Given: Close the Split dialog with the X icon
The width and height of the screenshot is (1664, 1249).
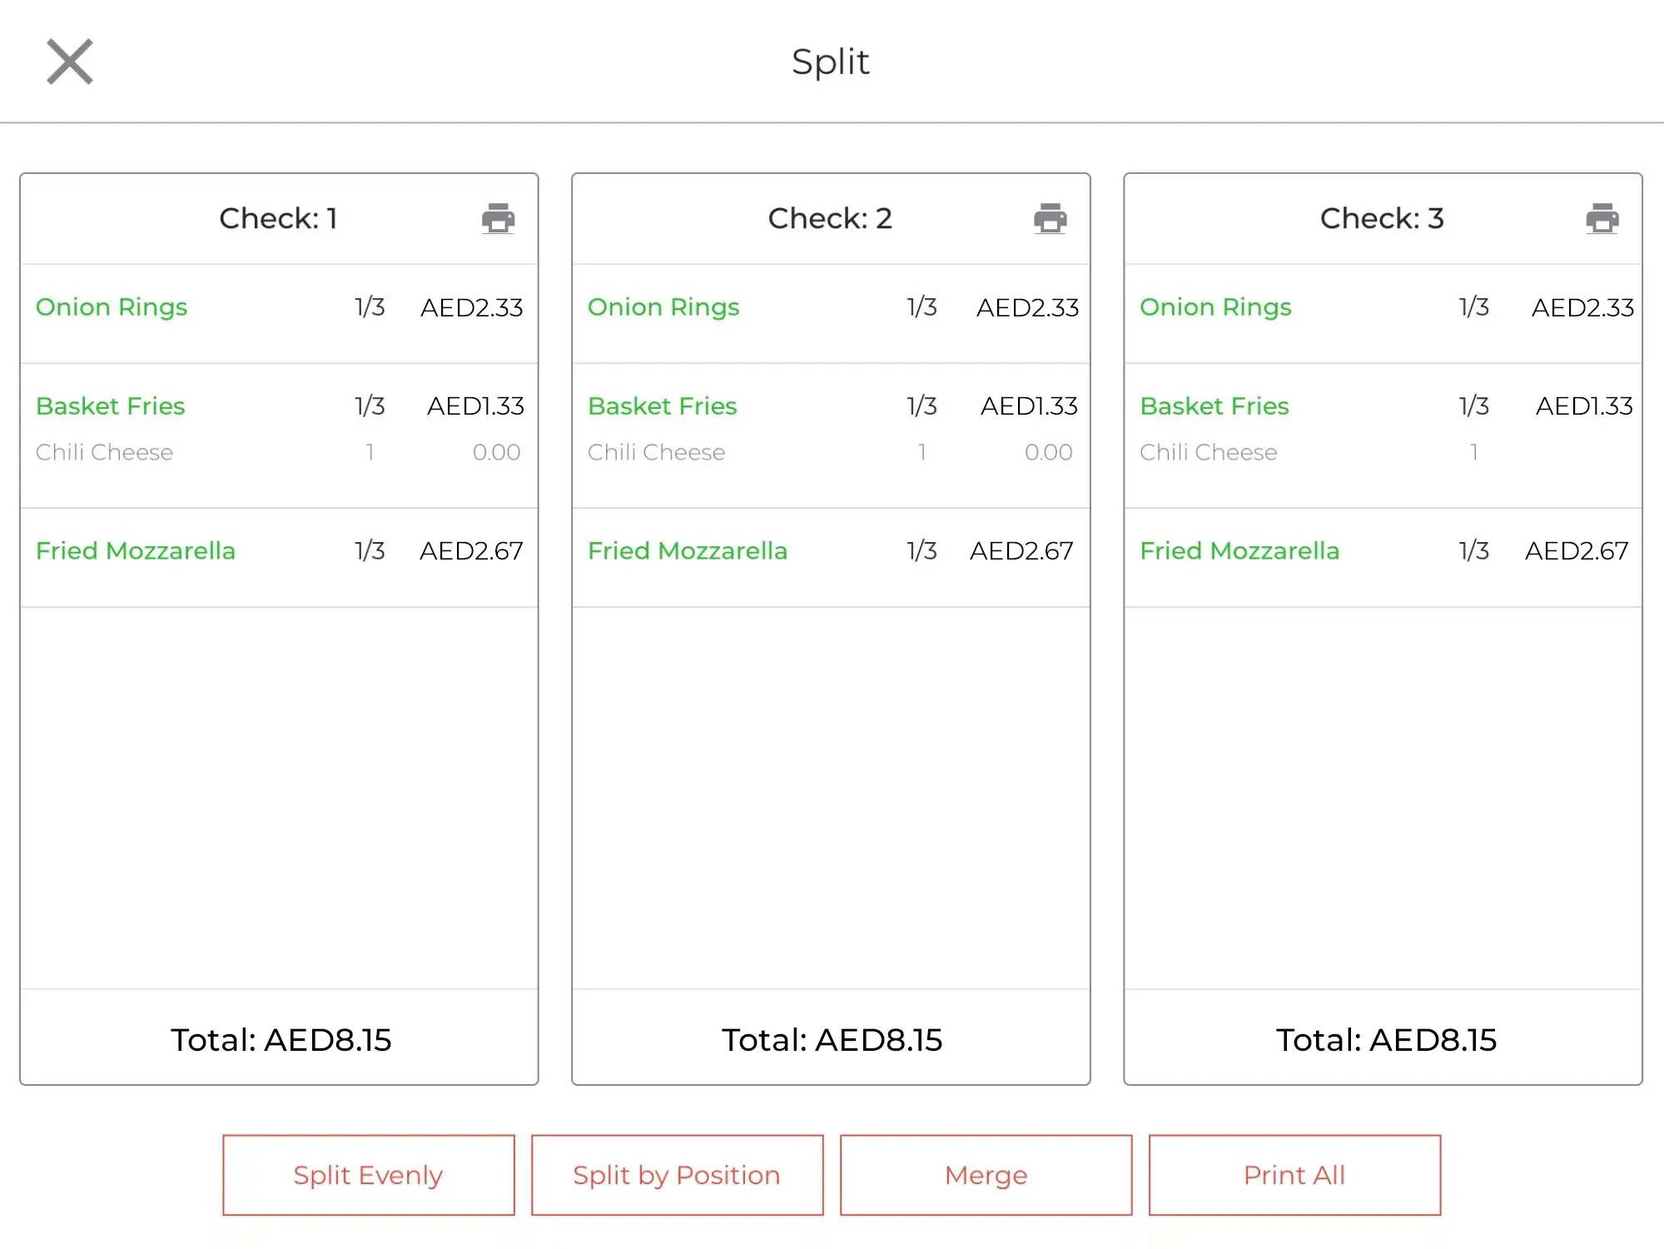Looking at the screenshot, I should tap(70, 61).
